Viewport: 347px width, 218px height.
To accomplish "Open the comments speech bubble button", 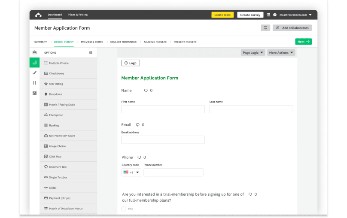I will click(x=265, y=28).
